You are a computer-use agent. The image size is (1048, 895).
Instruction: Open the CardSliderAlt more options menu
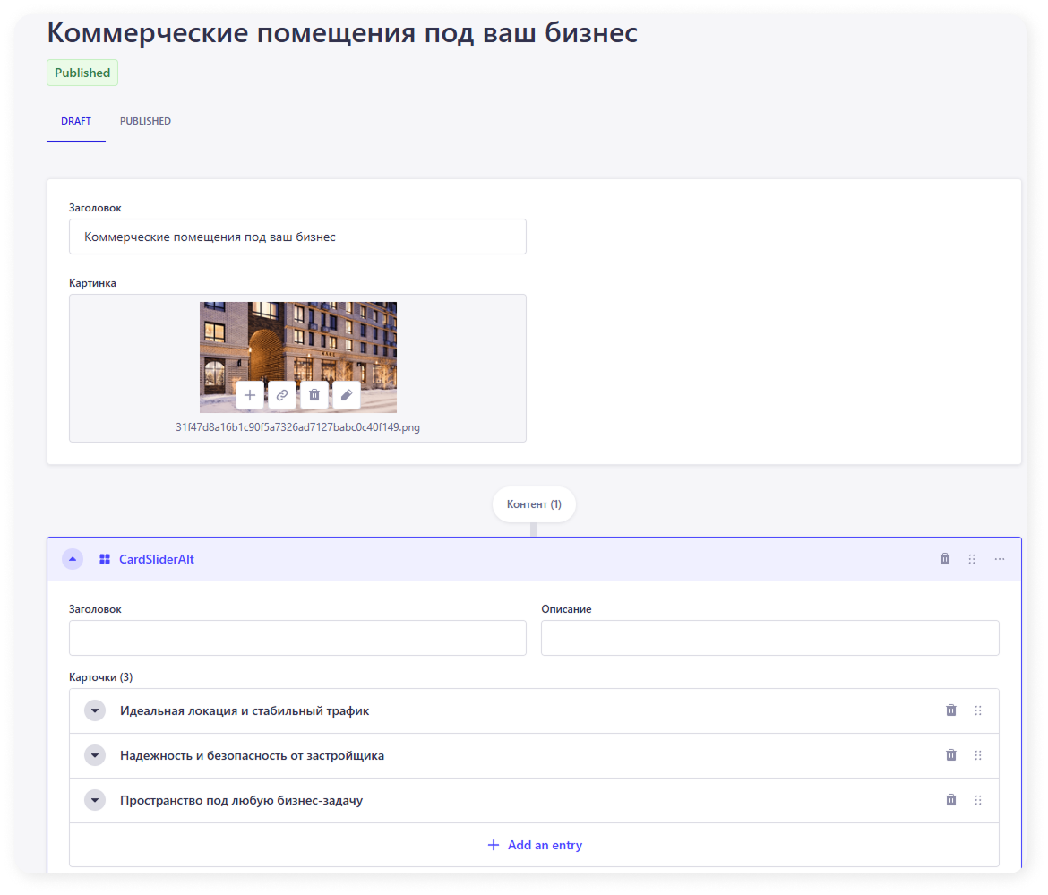pos(1000,559)
